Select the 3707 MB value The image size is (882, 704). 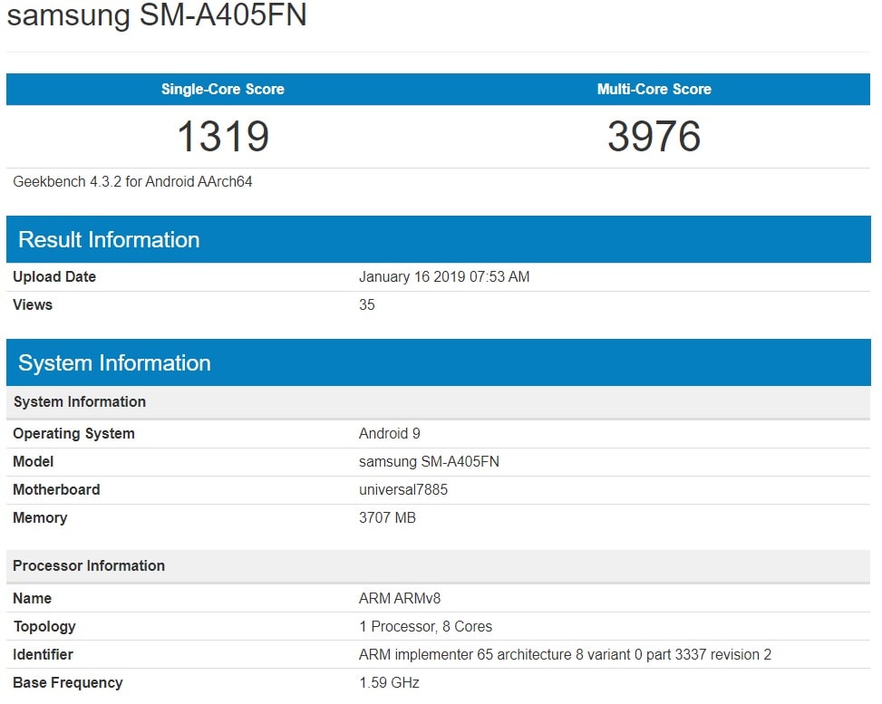tap(388, 518)
